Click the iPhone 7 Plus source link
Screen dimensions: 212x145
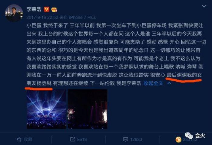82,18
